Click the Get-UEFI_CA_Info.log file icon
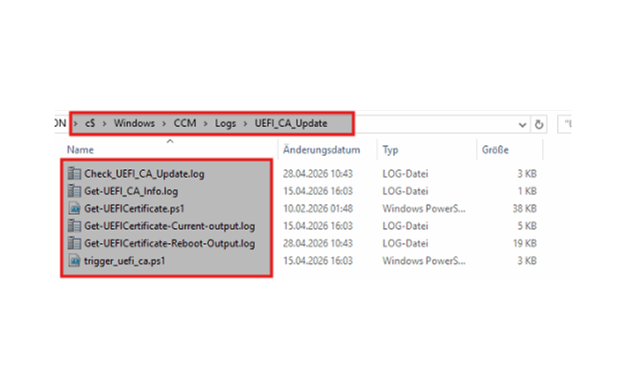The width and height of the screenshot is (626, 391). coord(74,191)
